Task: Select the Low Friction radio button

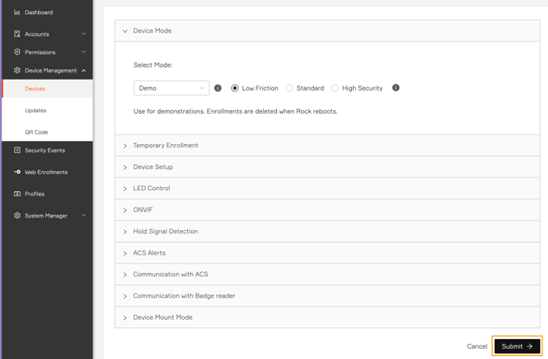Action: [235, 88]
